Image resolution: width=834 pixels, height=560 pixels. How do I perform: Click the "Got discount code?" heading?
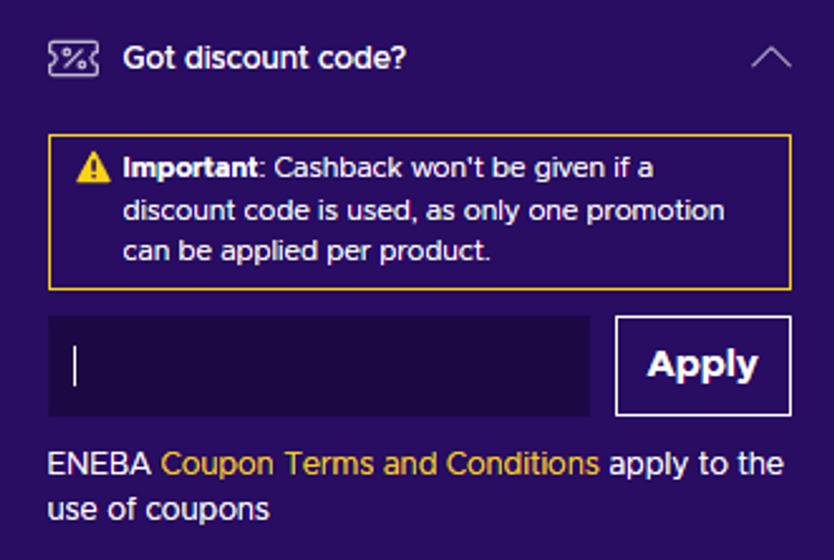(x=264, y=58)
